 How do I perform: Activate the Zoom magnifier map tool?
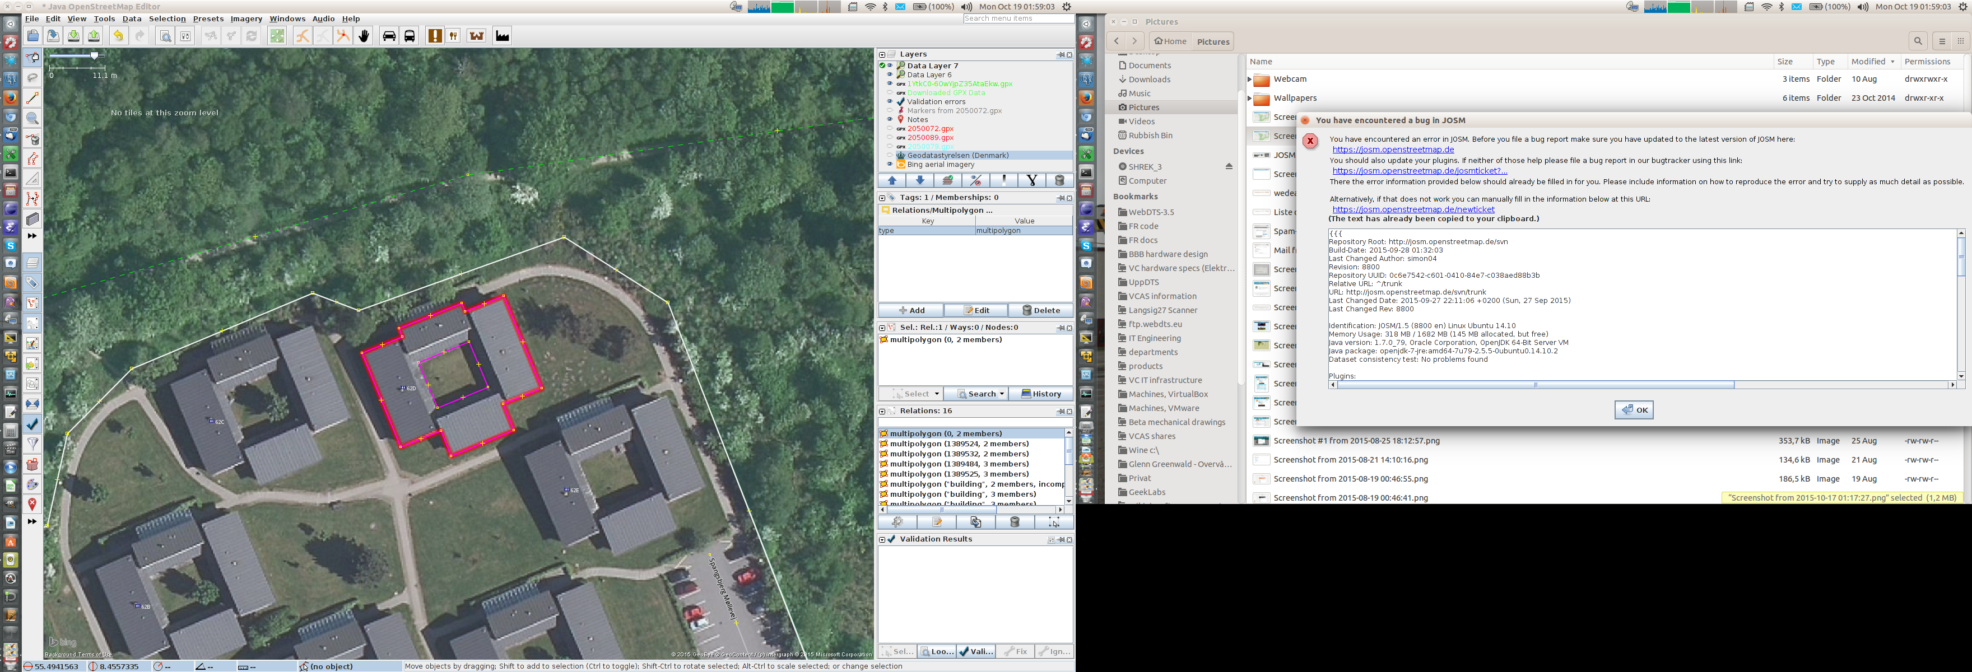pos(32,119)
